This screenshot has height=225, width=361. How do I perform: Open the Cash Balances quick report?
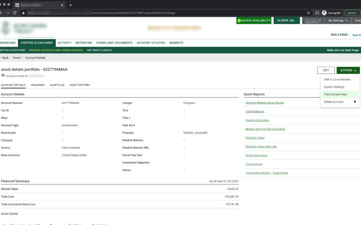coord(255,111)
